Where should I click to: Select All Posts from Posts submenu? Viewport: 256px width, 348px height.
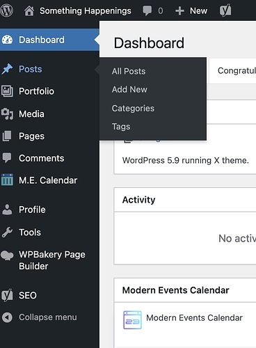(x=129, y=72)
